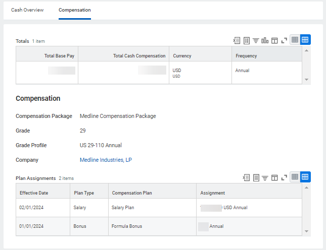The height and width of the screenshot is (250, 326).
Task: Export Plan Assignments to Excel
Action: tap(246, 177)
